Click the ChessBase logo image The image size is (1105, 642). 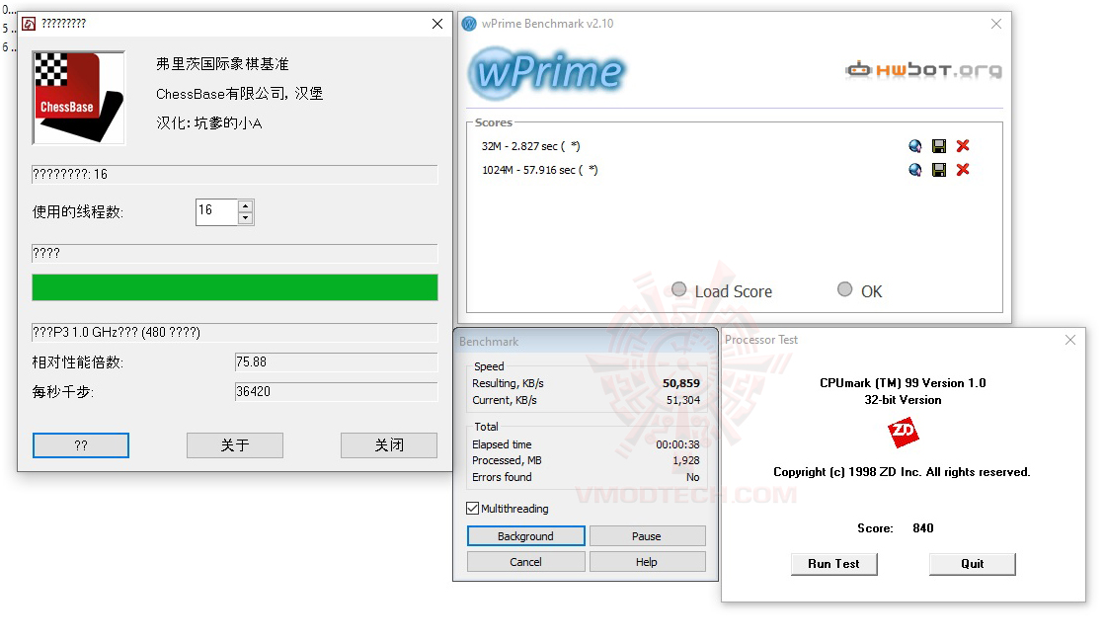[78, 97]
